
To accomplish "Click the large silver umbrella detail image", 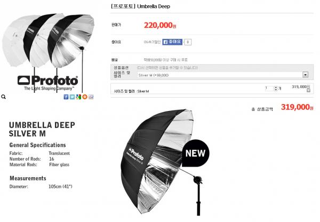I will [161, 162].
